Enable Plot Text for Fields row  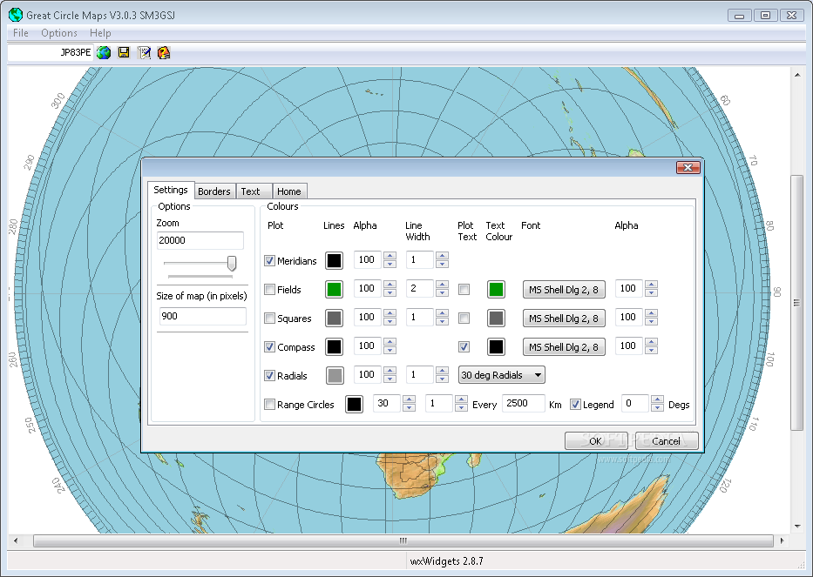464,289
